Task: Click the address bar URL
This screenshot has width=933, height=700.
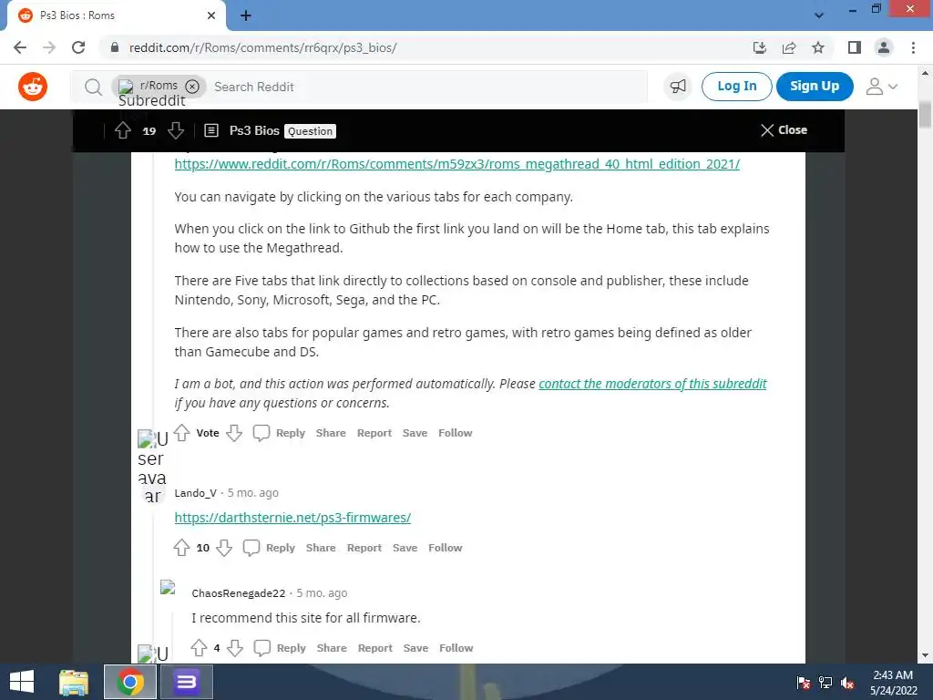Action: [263, 47]
